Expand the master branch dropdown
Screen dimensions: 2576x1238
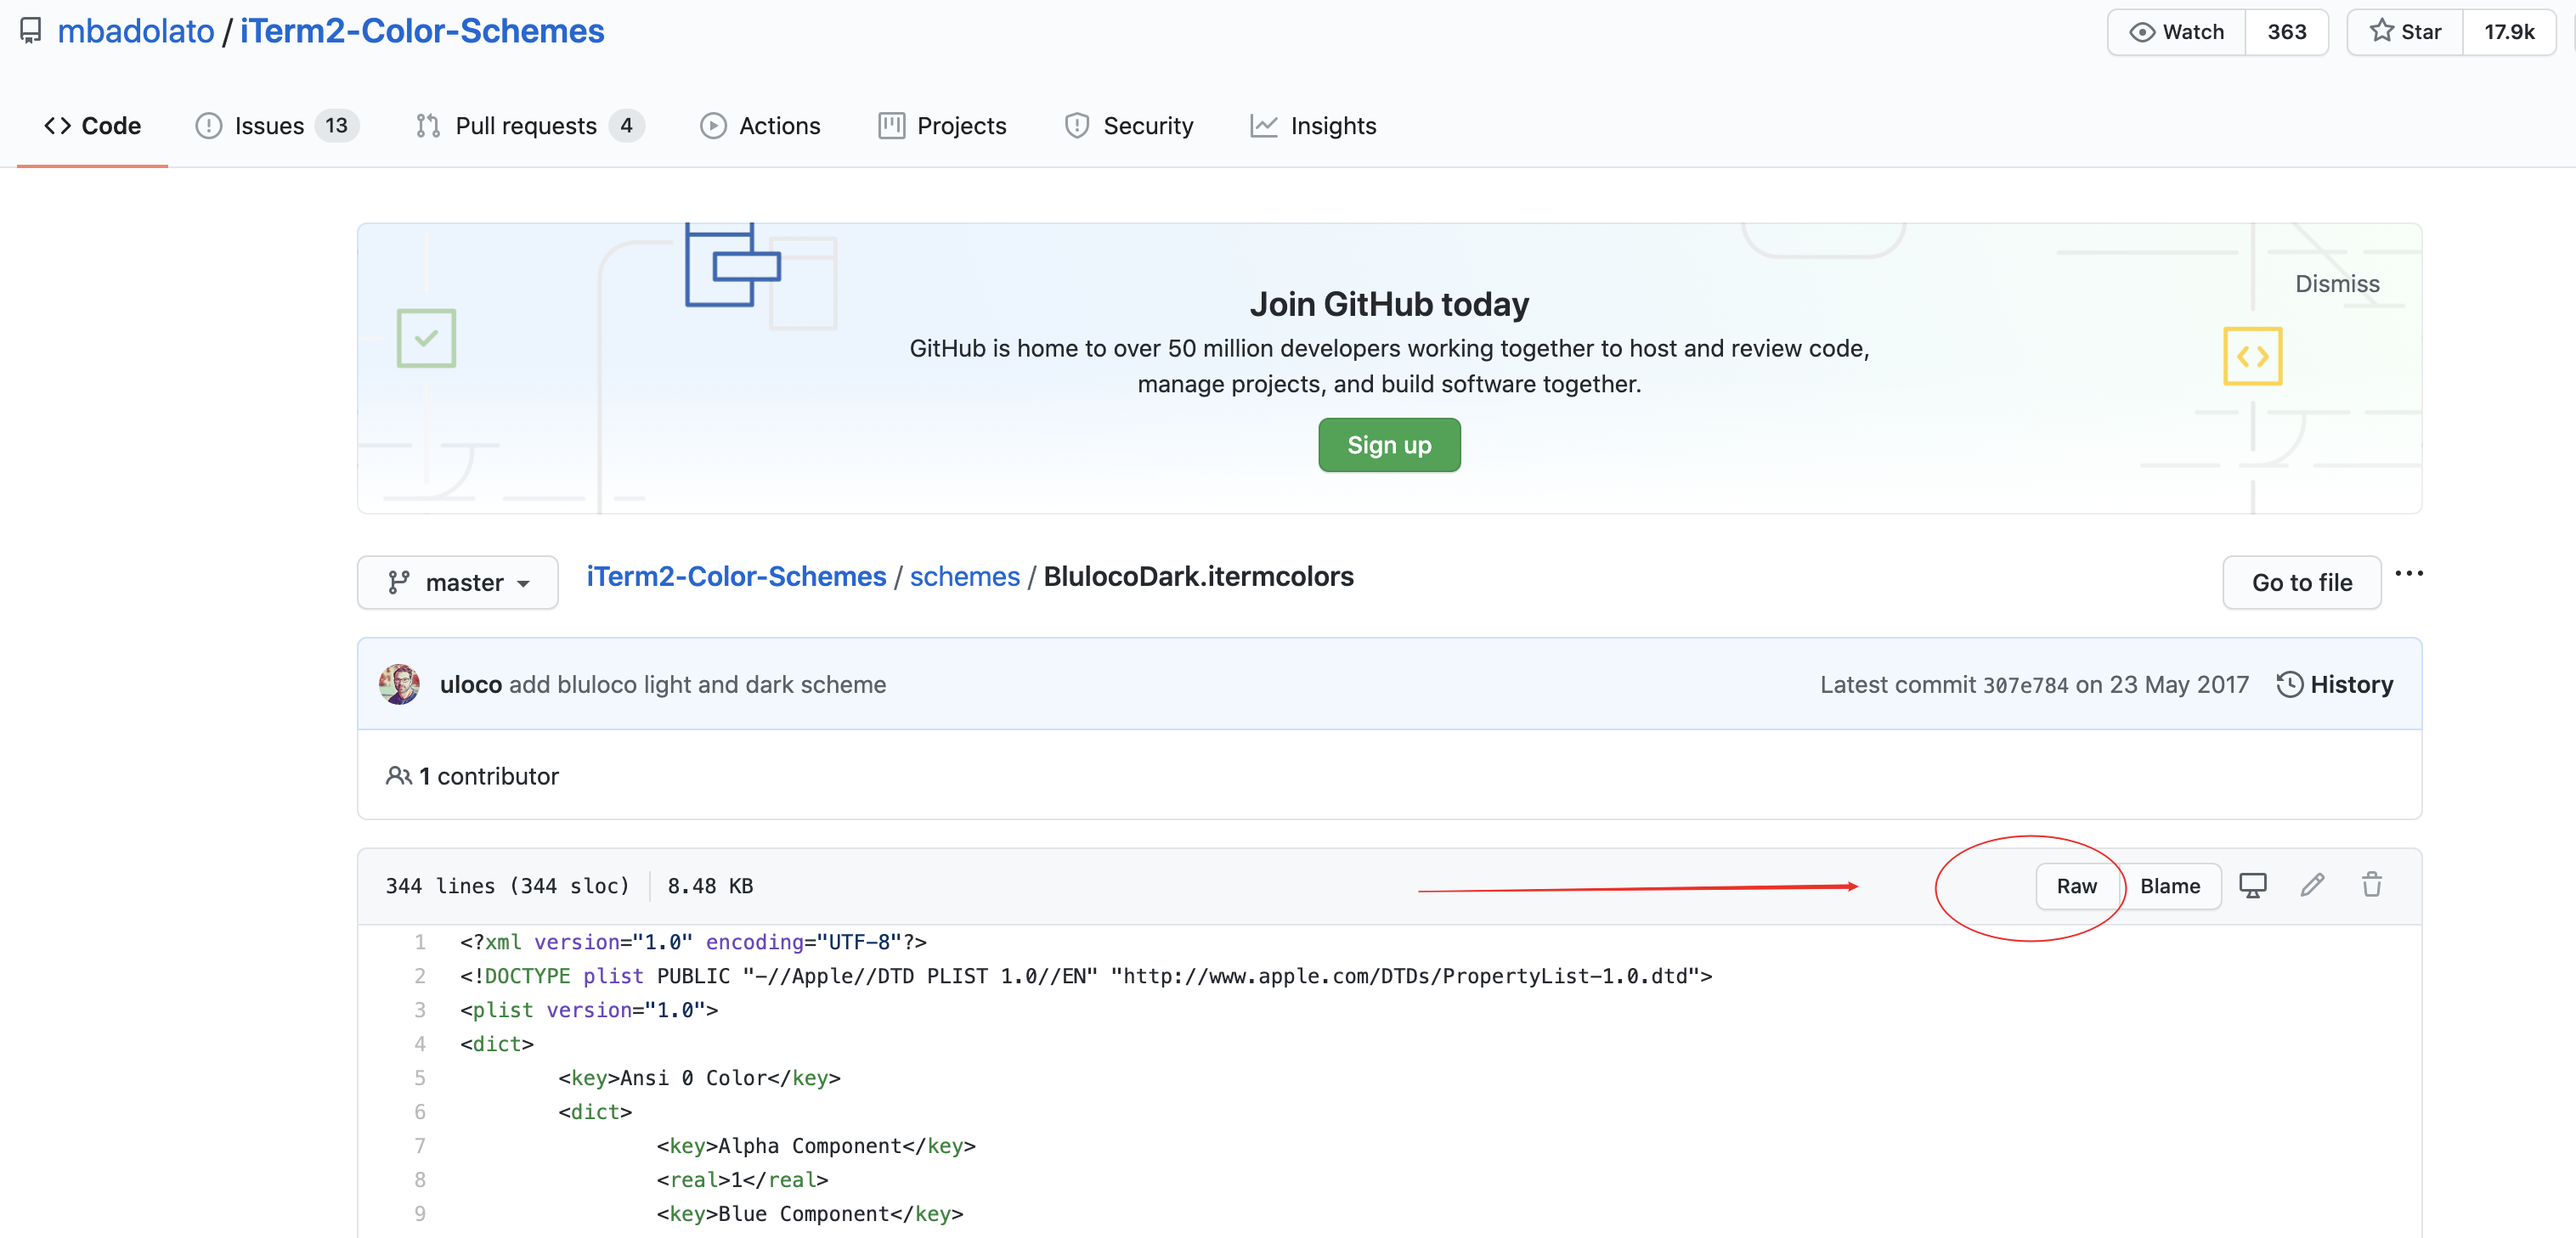[x=458, y=582]
